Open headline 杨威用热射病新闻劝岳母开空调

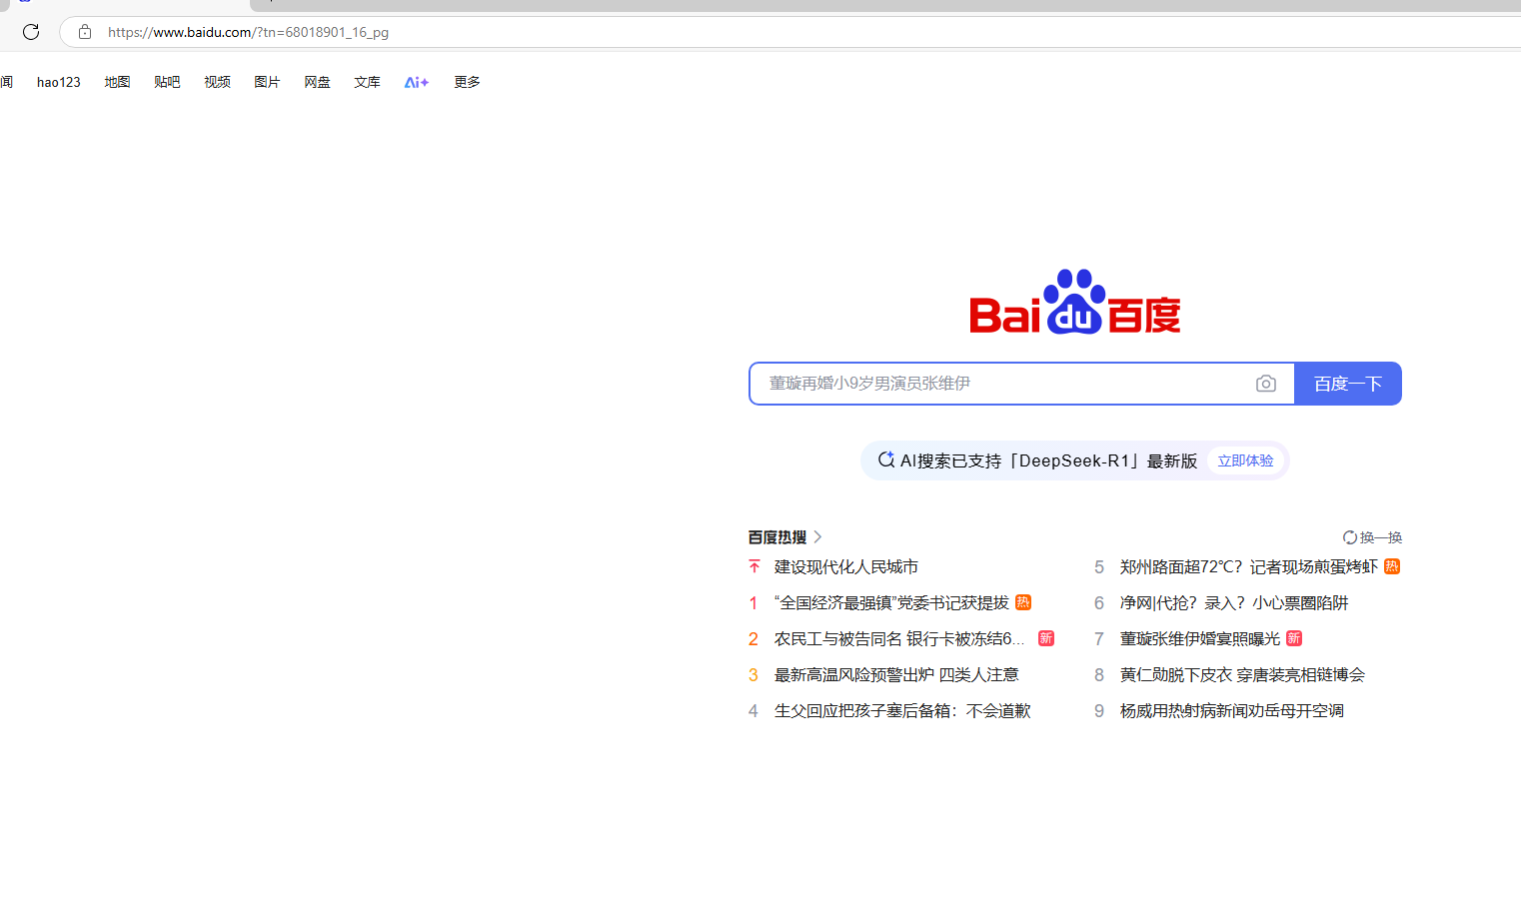coord(1231,710)
